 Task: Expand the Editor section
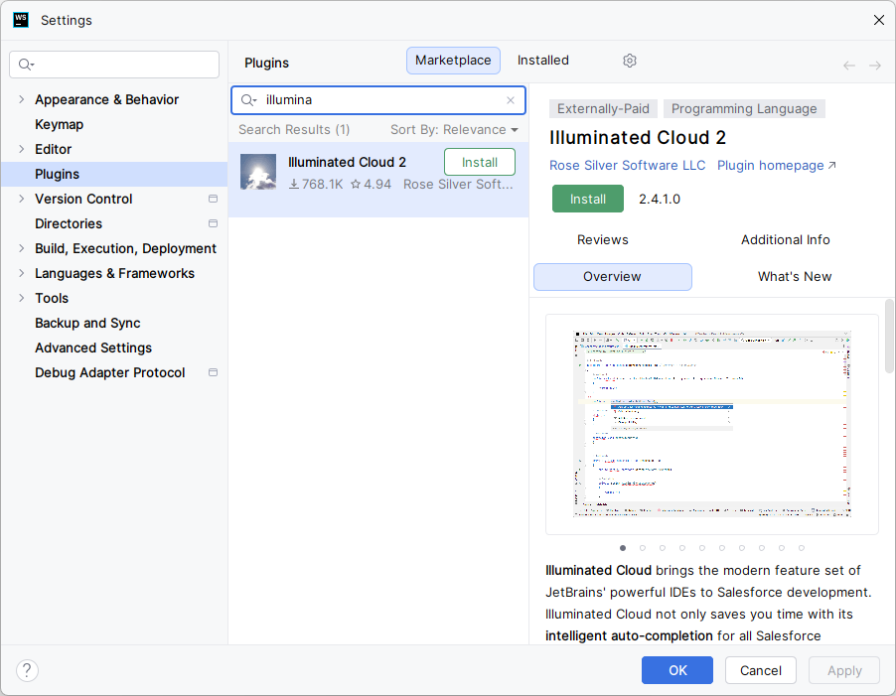(21, 149)
